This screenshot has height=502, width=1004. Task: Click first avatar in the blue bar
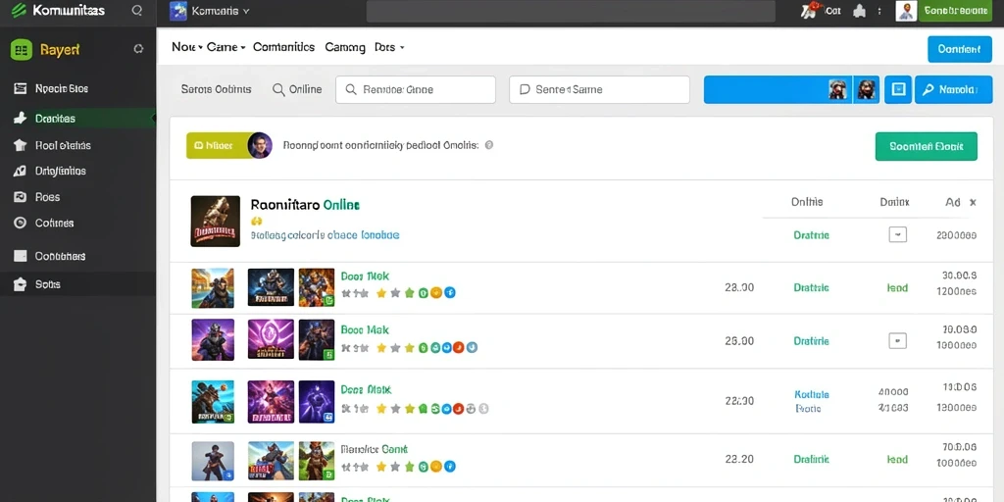[837, 89]
